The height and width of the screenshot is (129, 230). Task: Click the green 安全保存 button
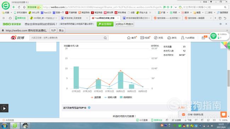pyautogui.click(x=105, y=24)
